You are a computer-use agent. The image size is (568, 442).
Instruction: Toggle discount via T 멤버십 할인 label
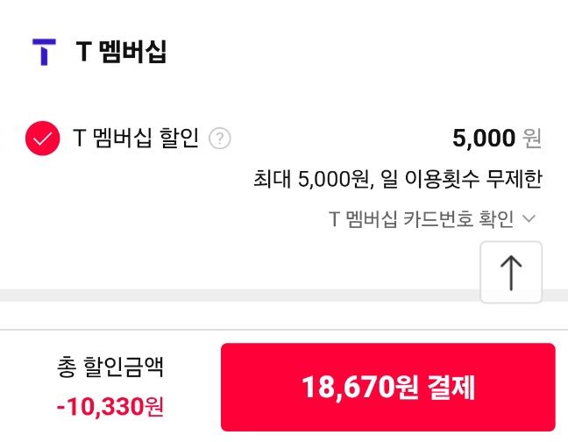click(136, 138)
